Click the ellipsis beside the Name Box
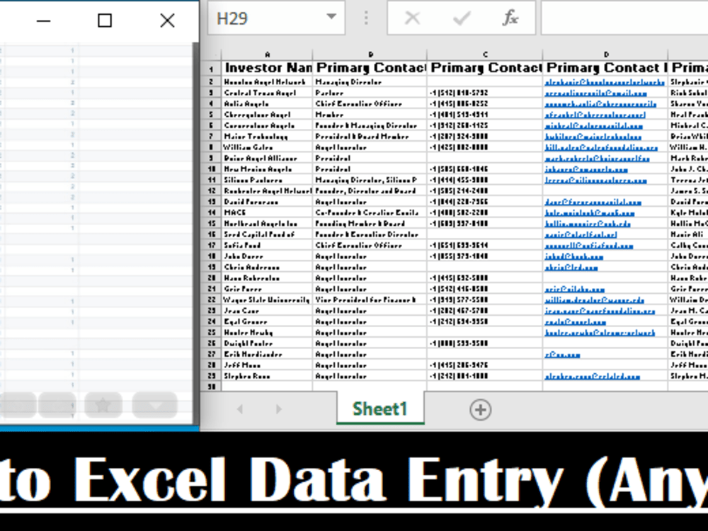This screenshot has width=708, height=531. coord(366,17)
